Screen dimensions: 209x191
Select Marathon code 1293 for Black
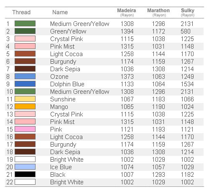click(x=158, y=175)
